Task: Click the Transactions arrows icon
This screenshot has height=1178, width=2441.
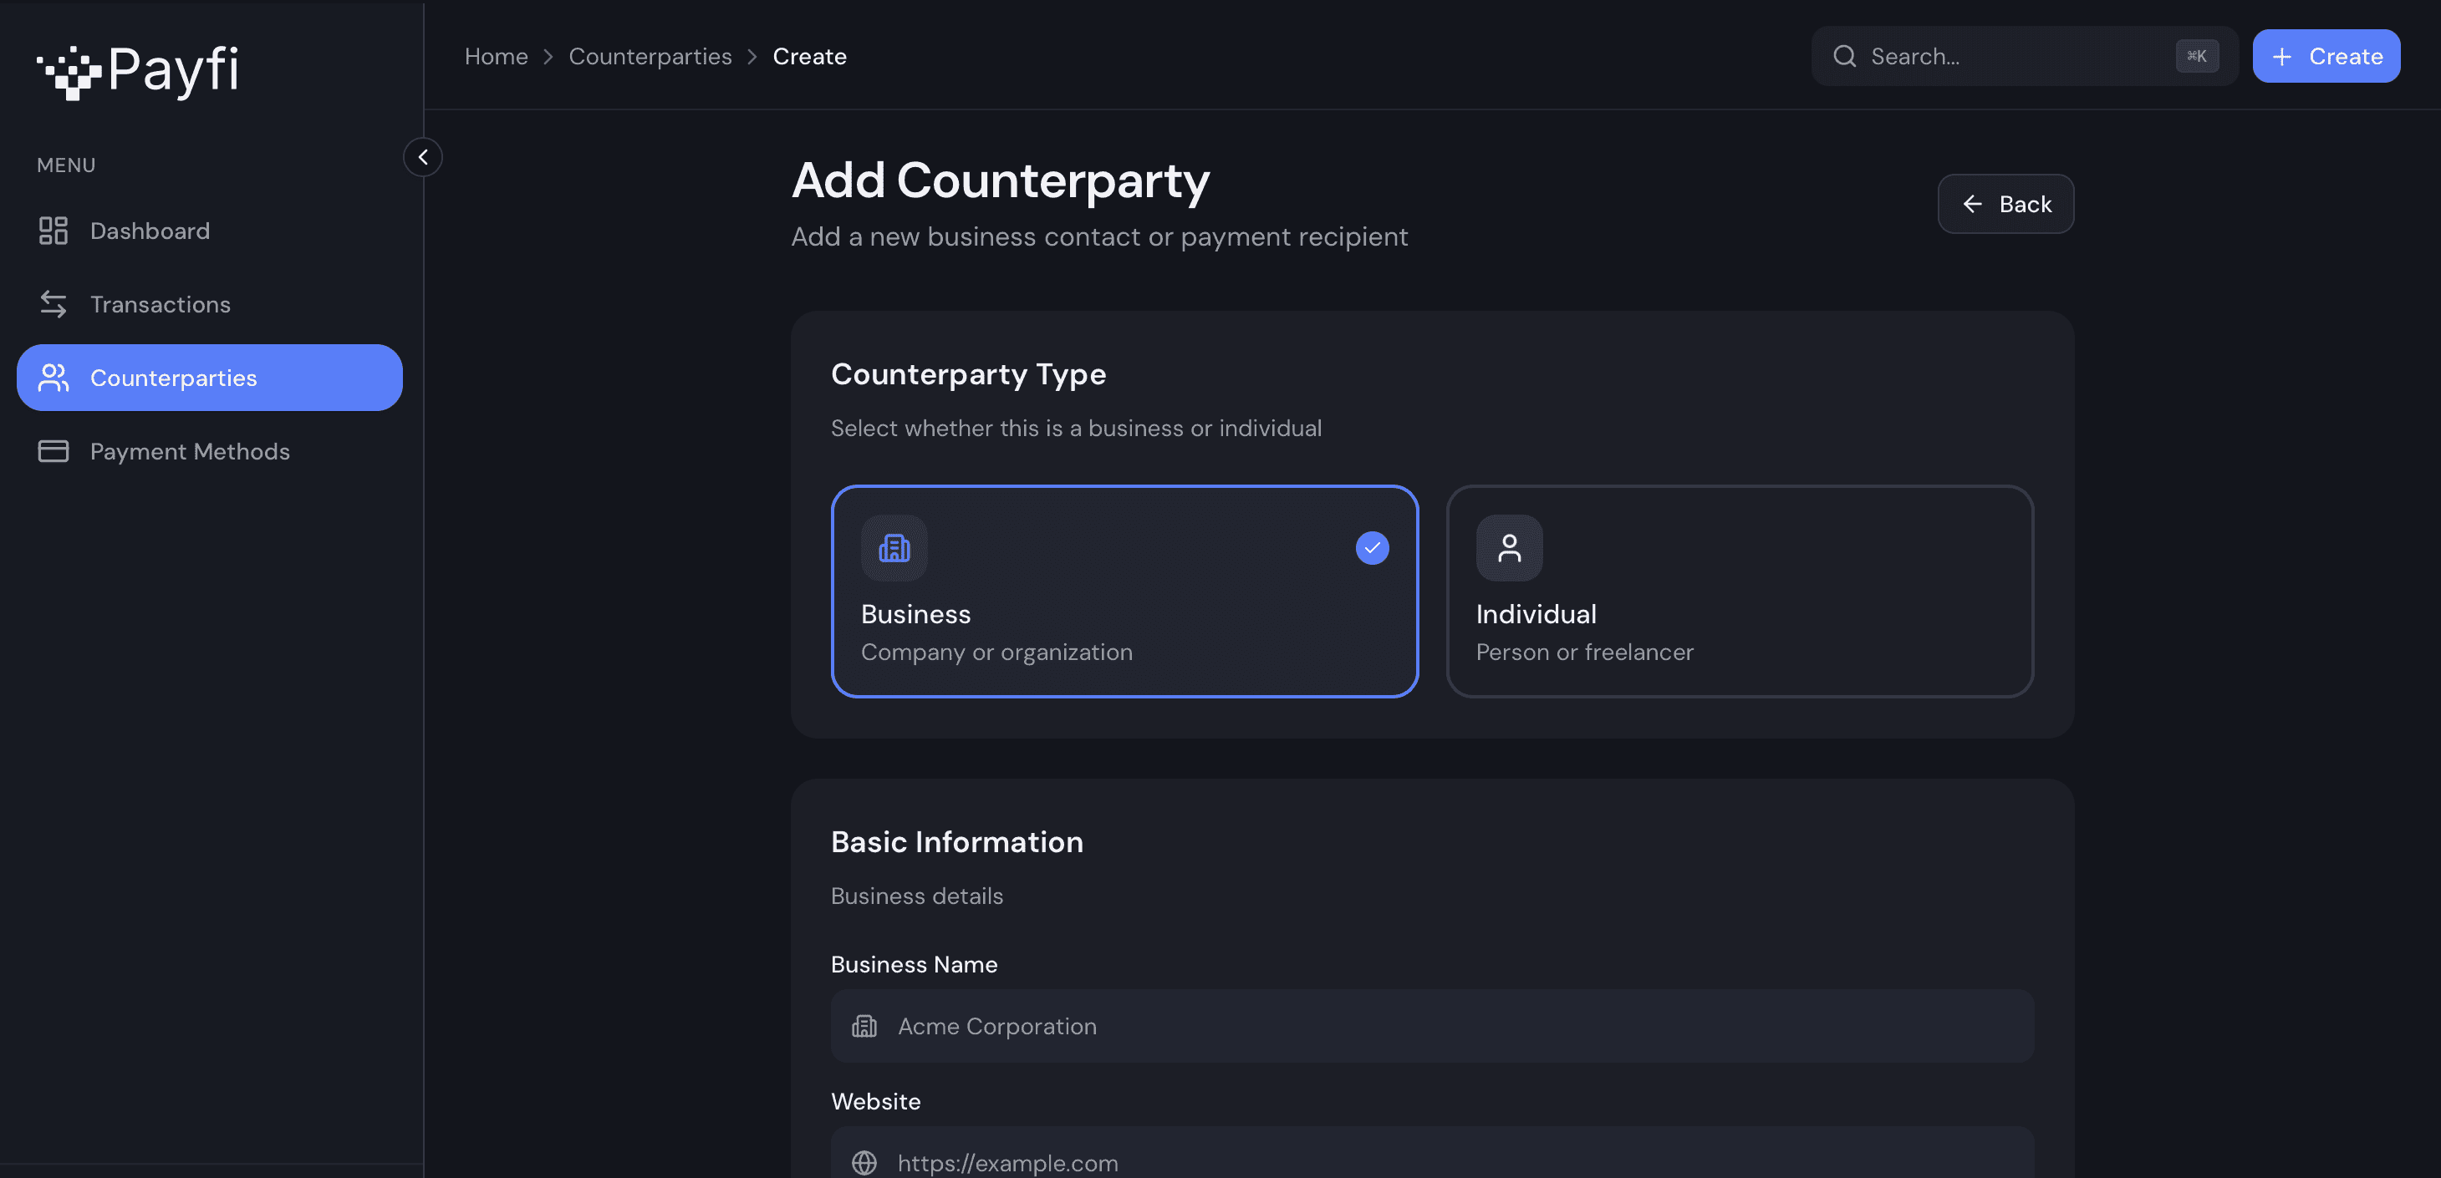Action: coord(53,304)
